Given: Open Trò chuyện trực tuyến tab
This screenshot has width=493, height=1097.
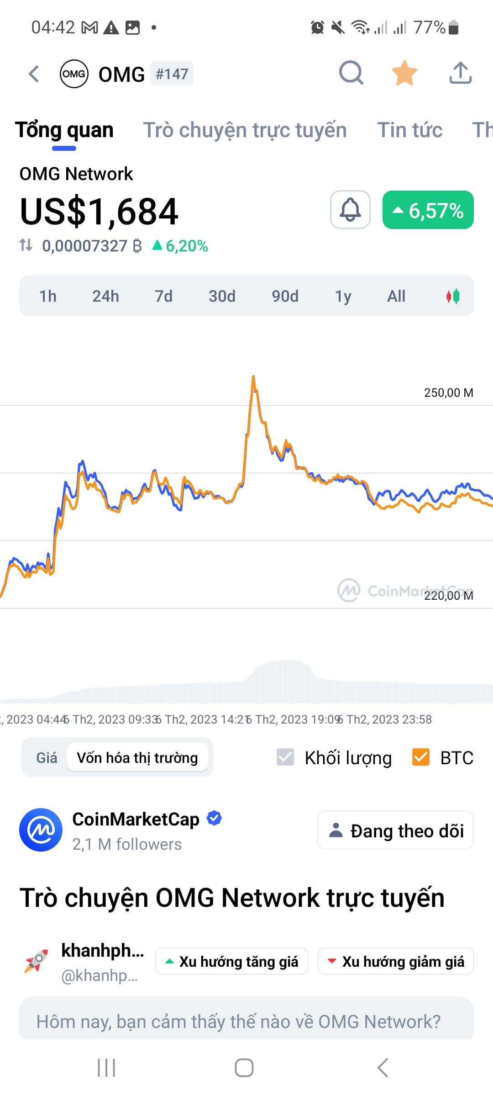Looking at the screenshot, I should [245, 130].
